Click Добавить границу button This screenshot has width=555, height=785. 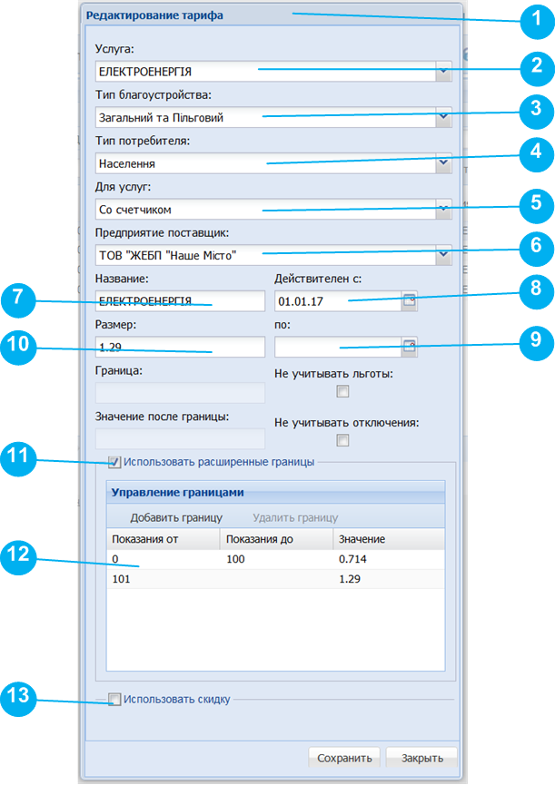[176, 517]
